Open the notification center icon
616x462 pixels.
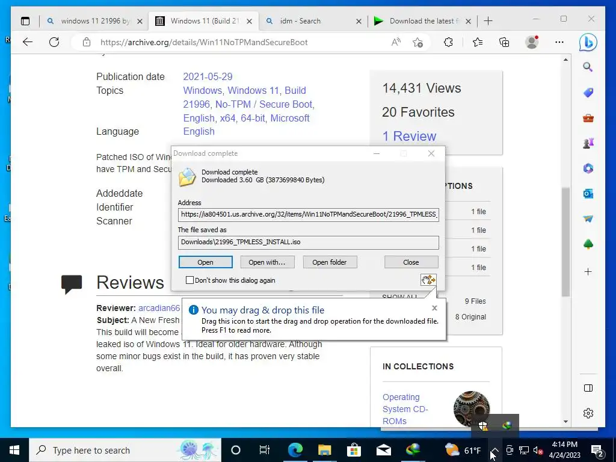point(597,450)
